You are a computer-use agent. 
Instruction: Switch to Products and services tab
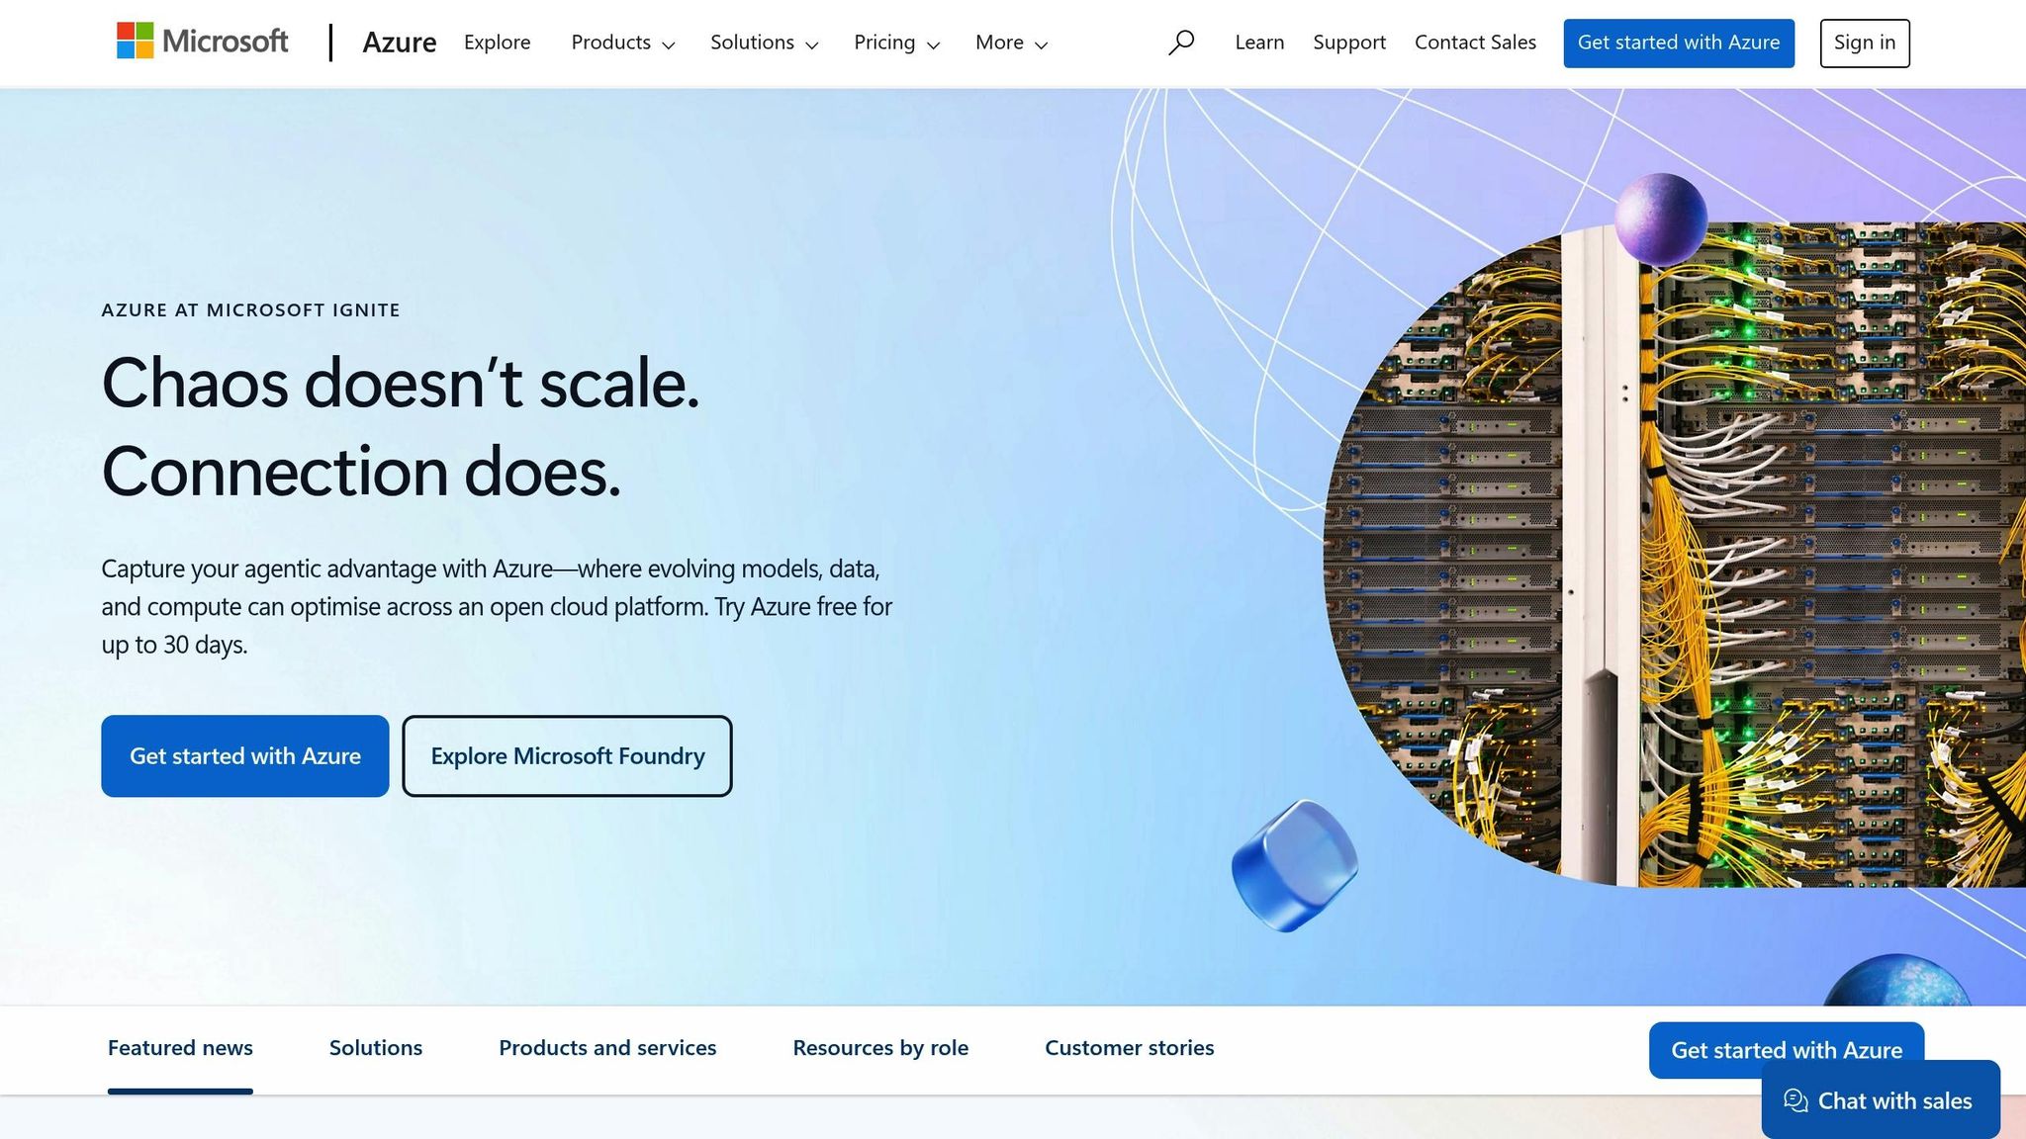[607, 1048]
